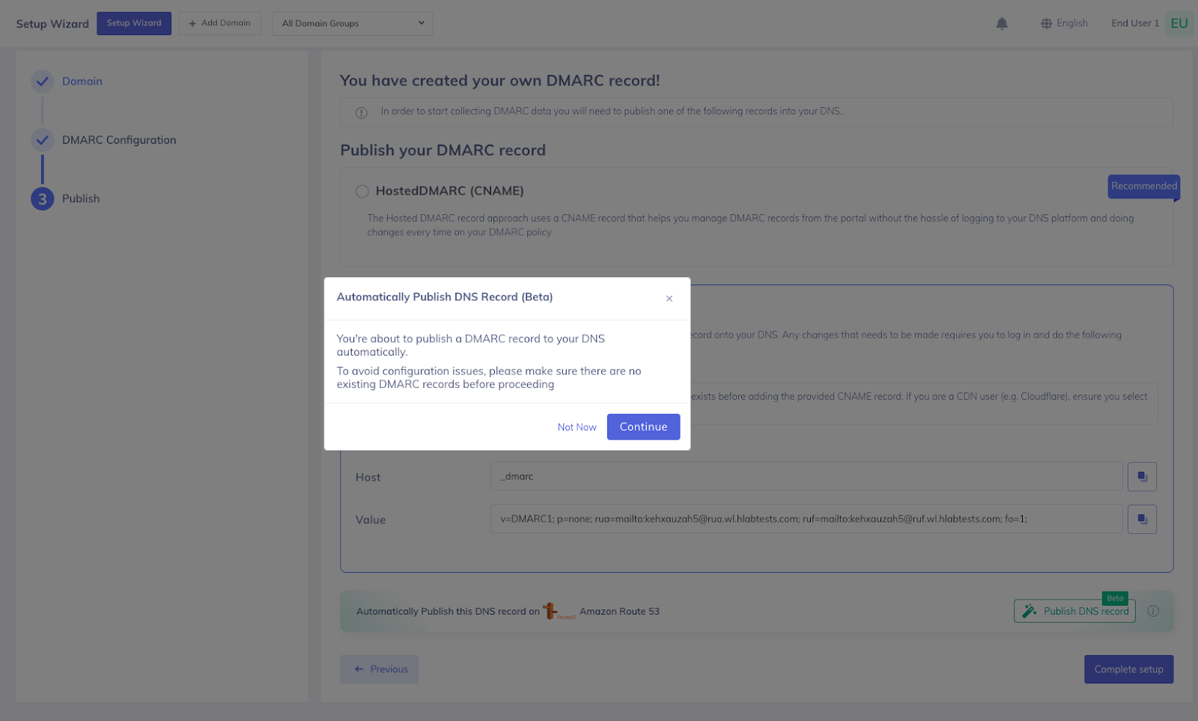
Task: Go to the DMARC Configuration step
Action: (x=119, y=140)
